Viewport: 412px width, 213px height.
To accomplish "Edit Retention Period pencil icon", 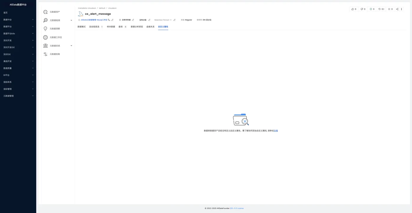I will 174,20.
